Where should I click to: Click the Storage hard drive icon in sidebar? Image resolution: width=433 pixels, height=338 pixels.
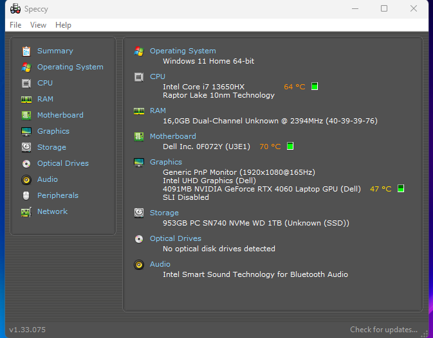pos(26,148)
